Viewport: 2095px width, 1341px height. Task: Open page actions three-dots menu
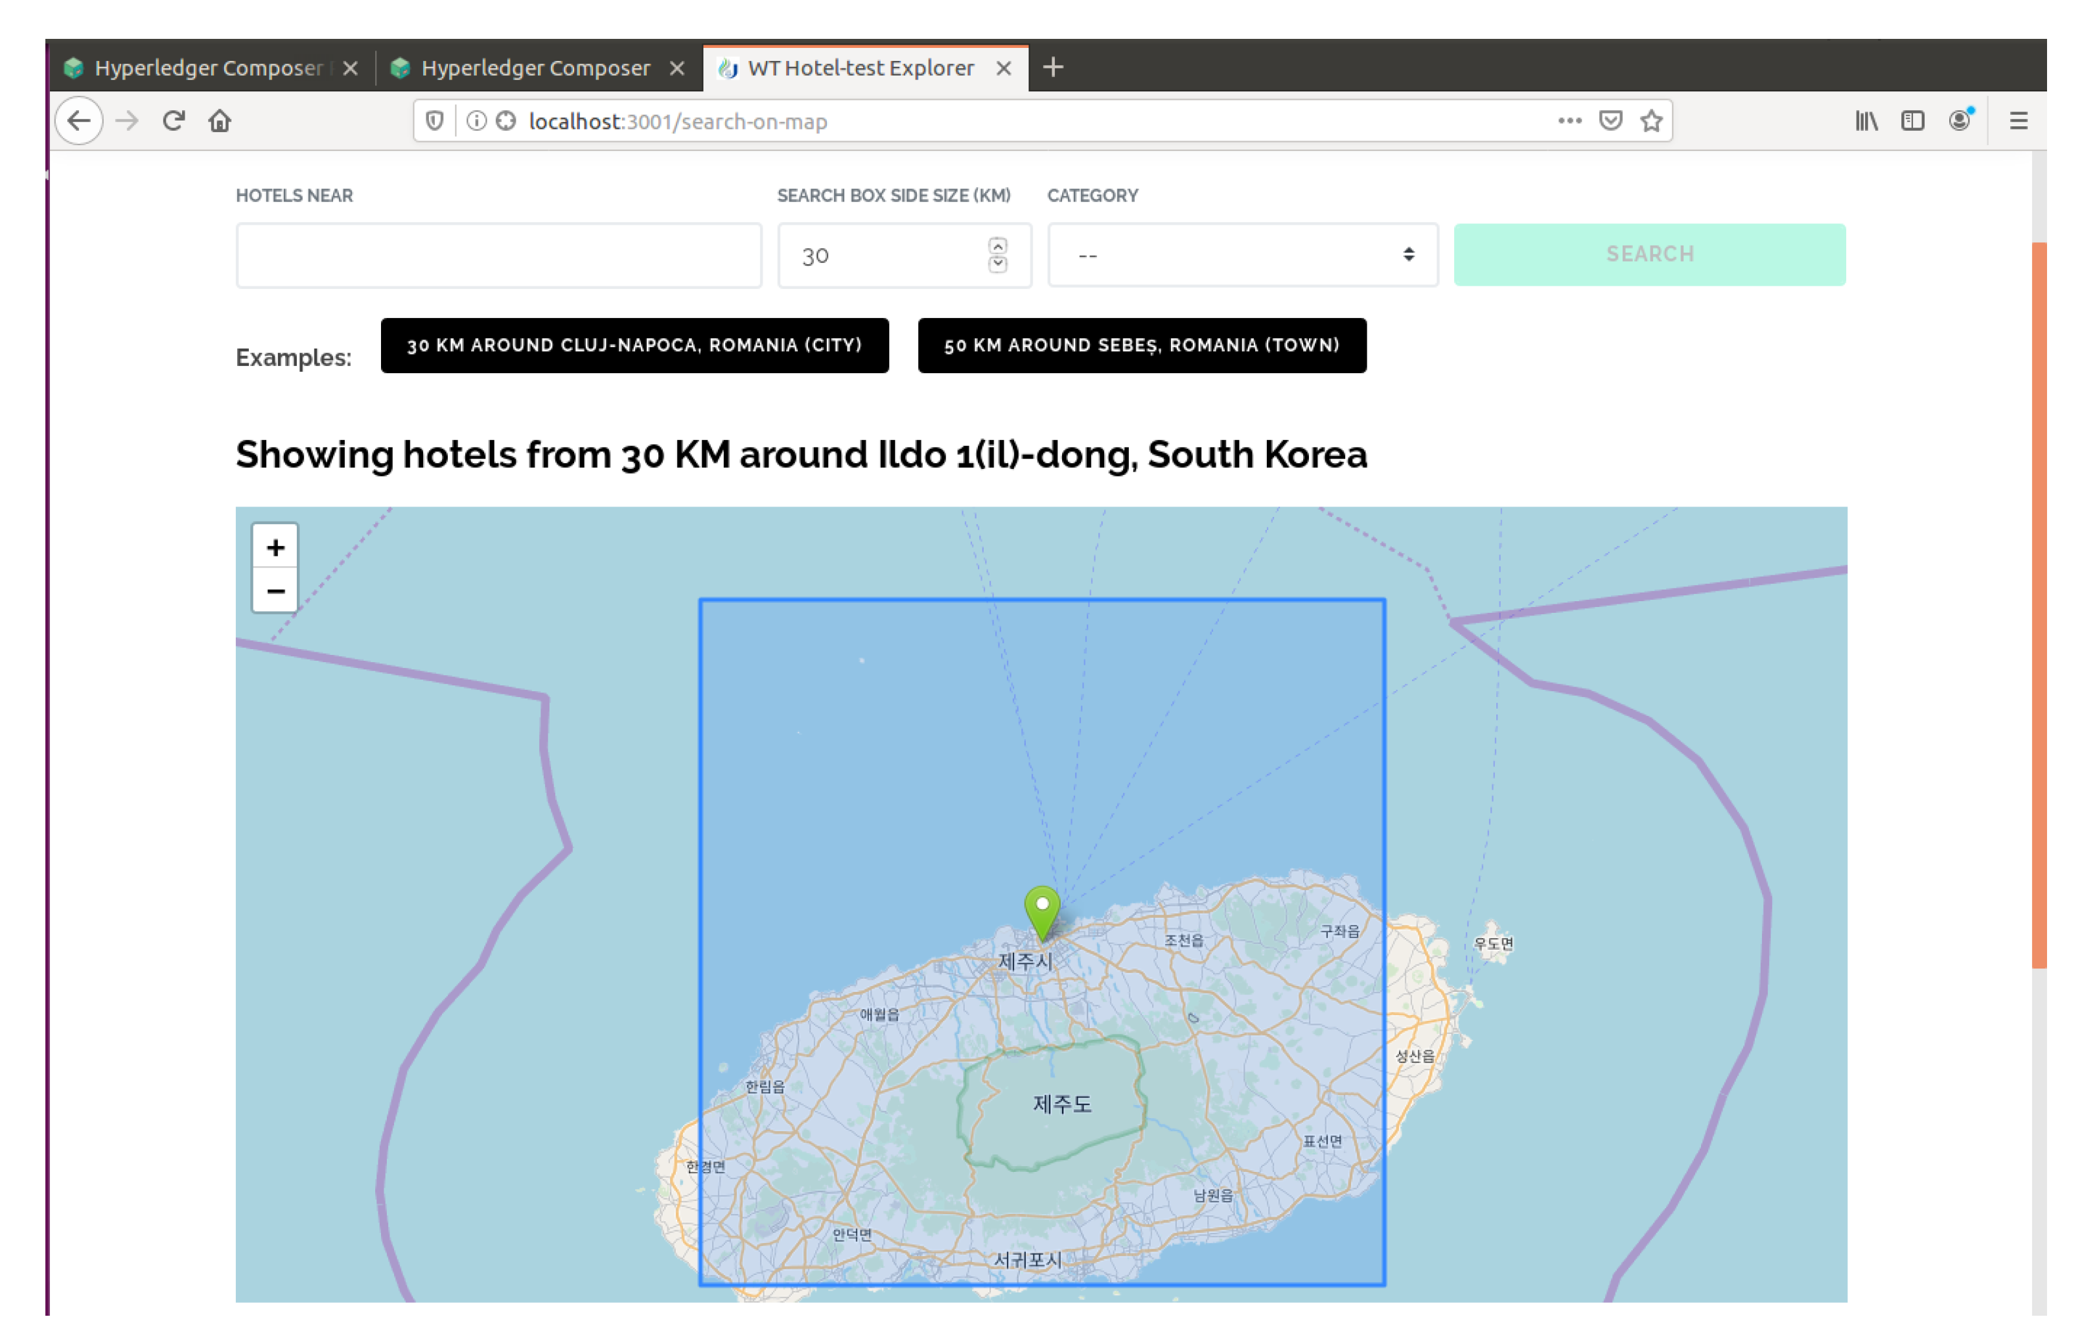click(x=1569, y=120)
